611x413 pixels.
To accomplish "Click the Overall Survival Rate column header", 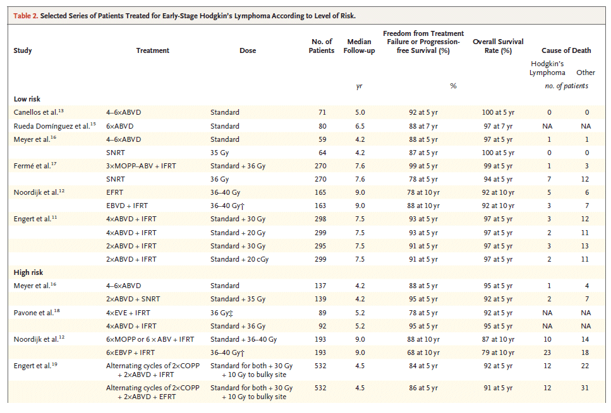I will pyautogui.click(x=492, y=47).
